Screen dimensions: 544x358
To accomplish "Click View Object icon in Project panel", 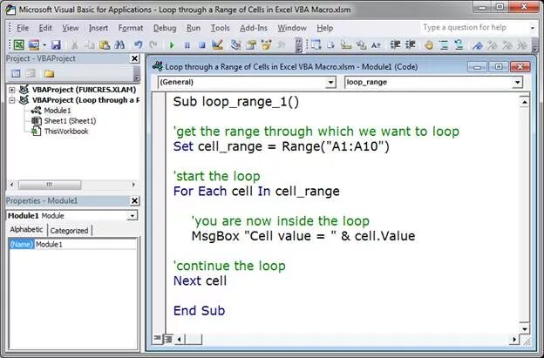I will 31,73.
